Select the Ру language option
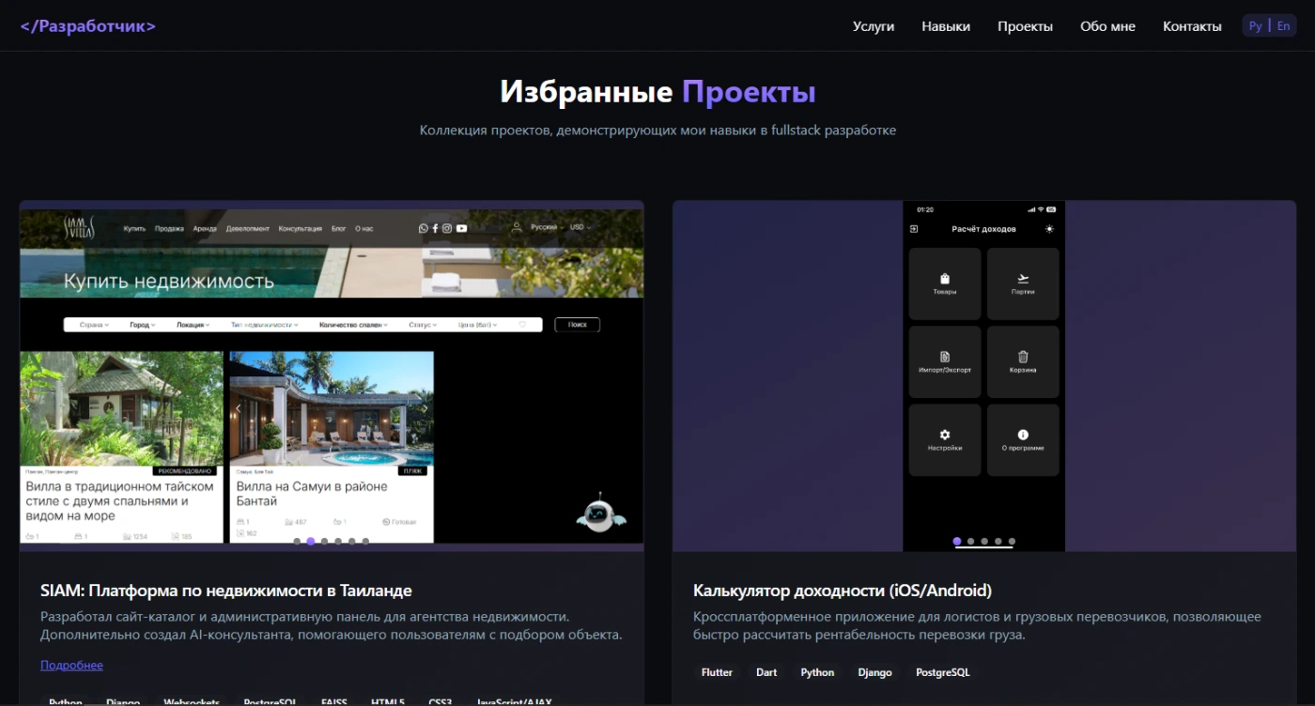This screenshot has width=1315, height=706. [x=1256, y=26]
